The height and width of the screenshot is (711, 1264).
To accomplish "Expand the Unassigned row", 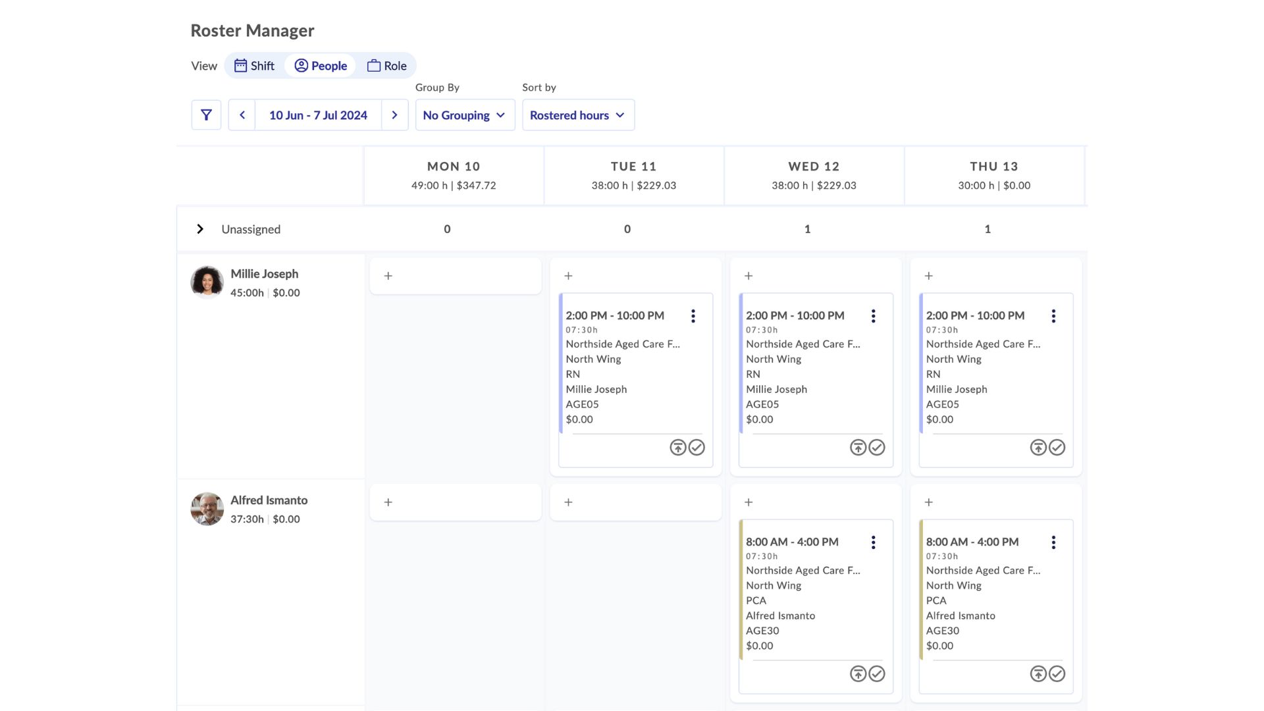I will point(200,229).
